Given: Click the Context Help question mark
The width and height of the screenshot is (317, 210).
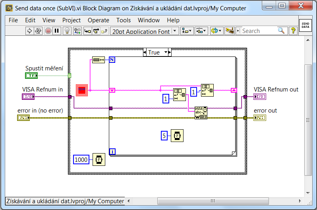Looking at the screenshot, I should pos(293,31).
